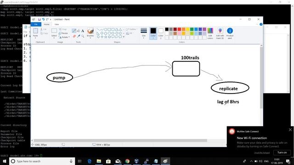Open the Windows Start menu

tap(5, 161)
